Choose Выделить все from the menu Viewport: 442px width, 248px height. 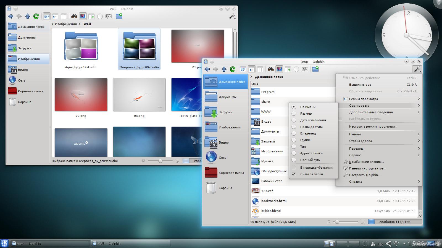tap(360, 85)
